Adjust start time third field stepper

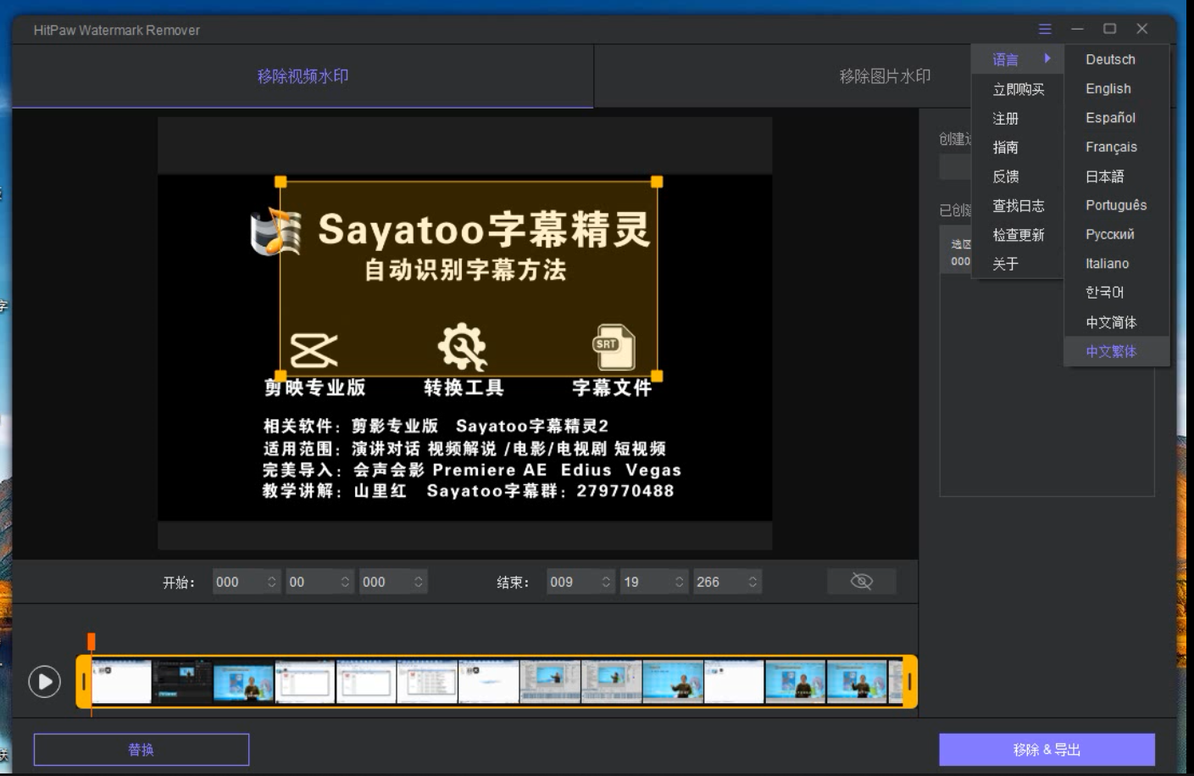[419, 582]
